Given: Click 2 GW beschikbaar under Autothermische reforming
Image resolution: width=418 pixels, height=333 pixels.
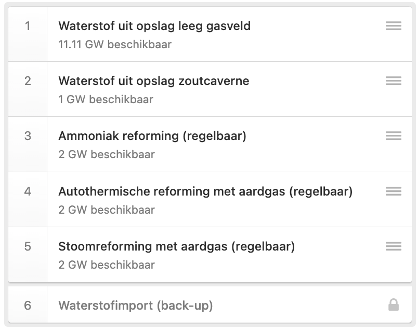Looking at the screenshot, I should pos(107,210).
